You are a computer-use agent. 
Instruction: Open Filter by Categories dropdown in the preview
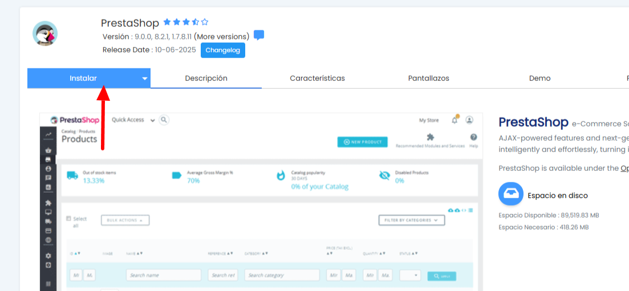coord(412,220)
